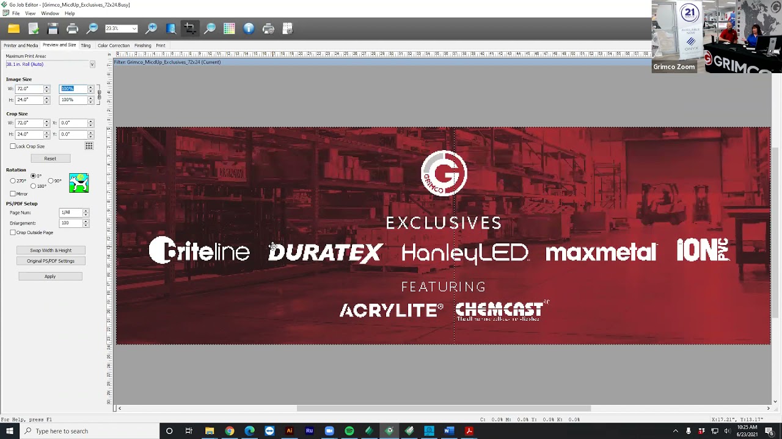782x439 pixels.
Task: Open the color swatch grid tool
Action: click(229, 29)
